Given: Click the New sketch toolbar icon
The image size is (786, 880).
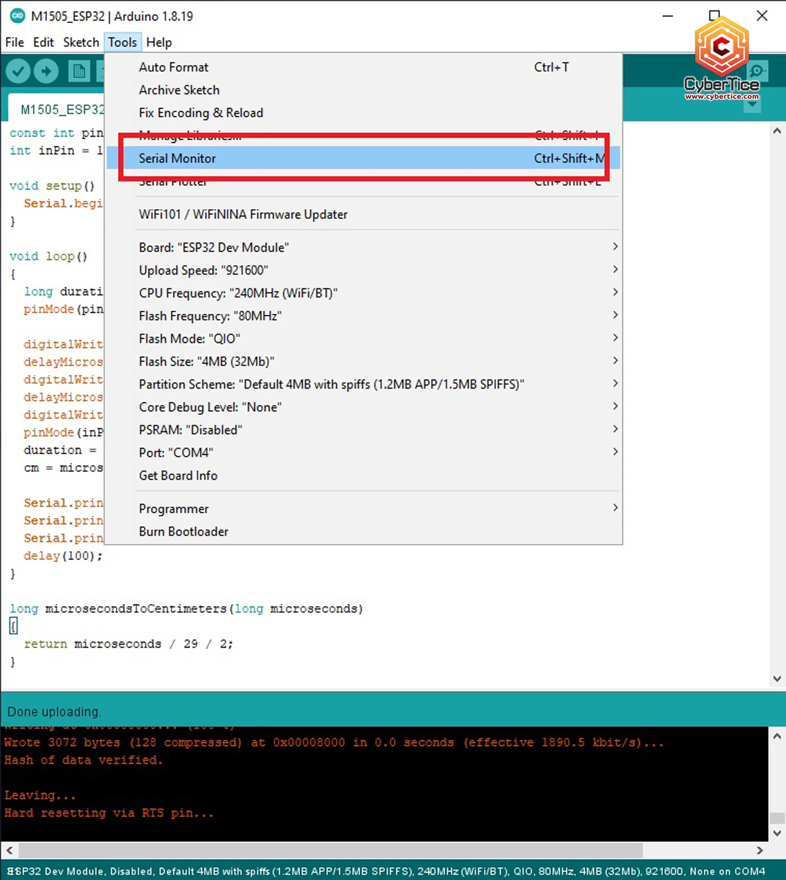Looking at the screenshot, I should (x=79, y=71).
